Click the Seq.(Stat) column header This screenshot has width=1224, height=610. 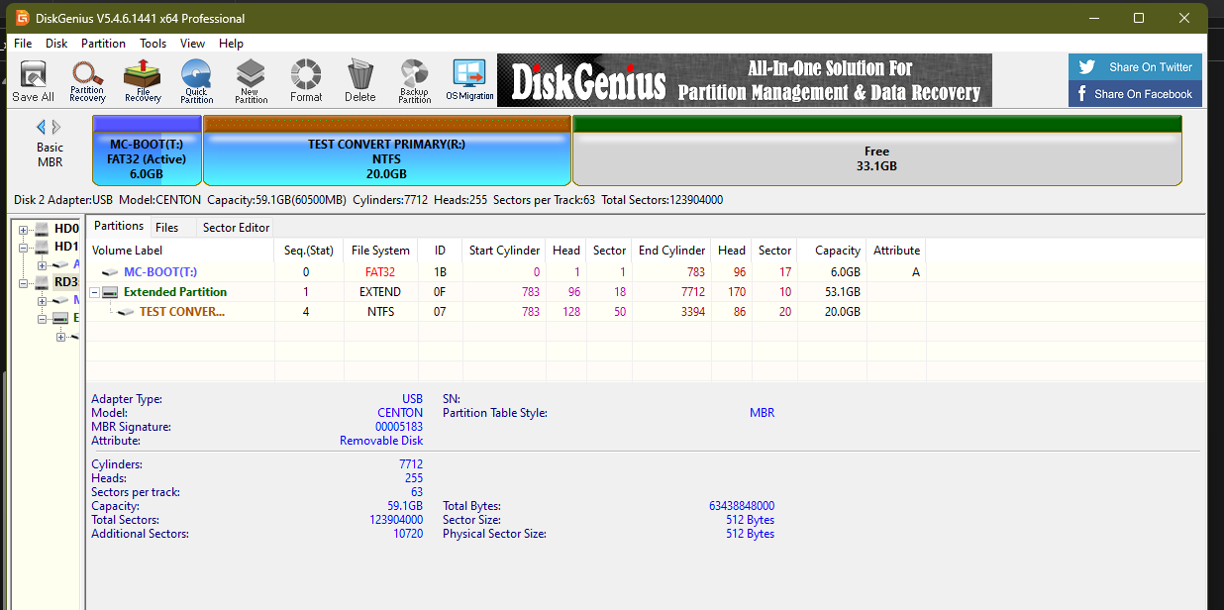[309, 251]
